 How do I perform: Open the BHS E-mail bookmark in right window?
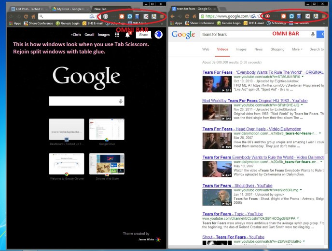(x=254, y=23)
